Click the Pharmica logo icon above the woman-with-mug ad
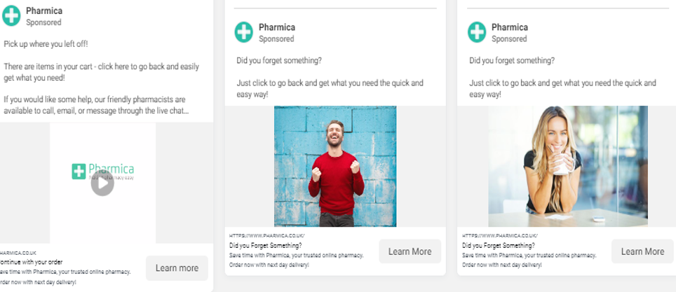676x292 pixels. tap(476, 32)
